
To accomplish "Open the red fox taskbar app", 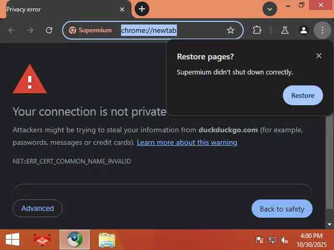I will coord(42,240).
